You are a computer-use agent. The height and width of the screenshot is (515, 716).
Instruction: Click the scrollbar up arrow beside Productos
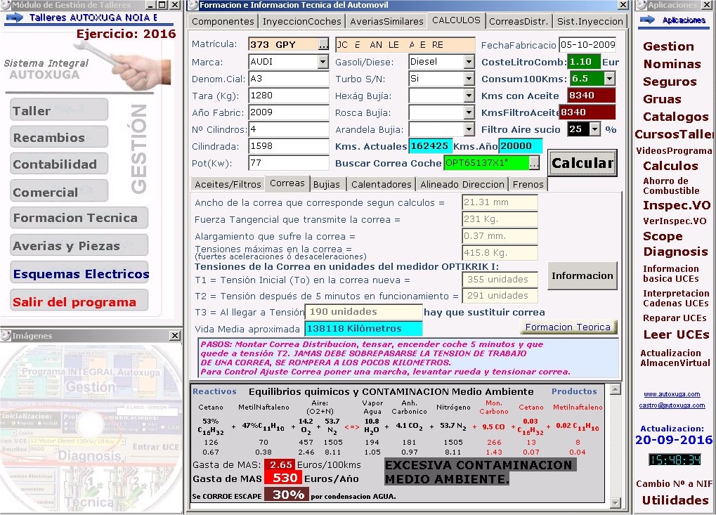click(x=616, y=389)
